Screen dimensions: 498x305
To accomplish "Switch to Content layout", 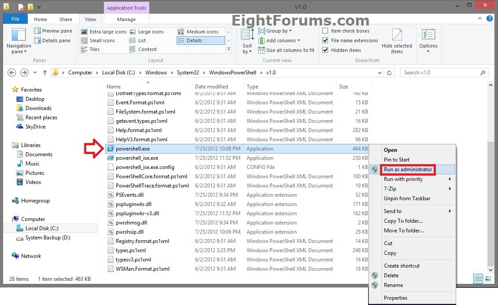I will point(143,49).
